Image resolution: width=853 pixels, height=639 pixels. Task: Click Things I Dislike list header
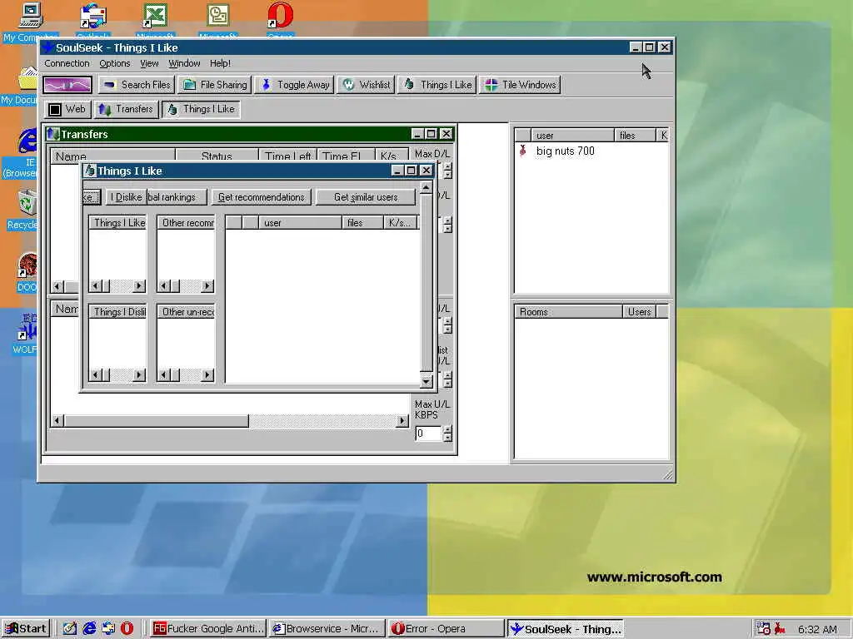[118, 312]
